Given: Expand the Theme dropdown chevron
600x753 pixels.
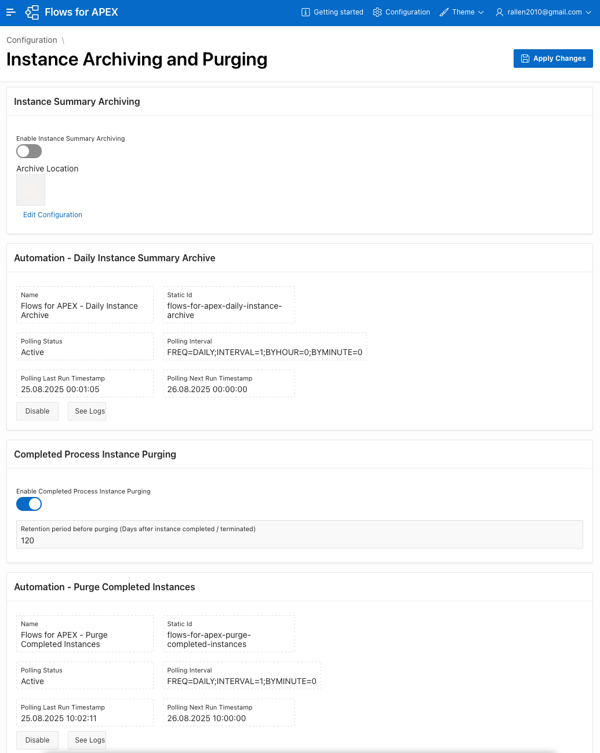Looking at the screenshot, I should tap(481, 12).
